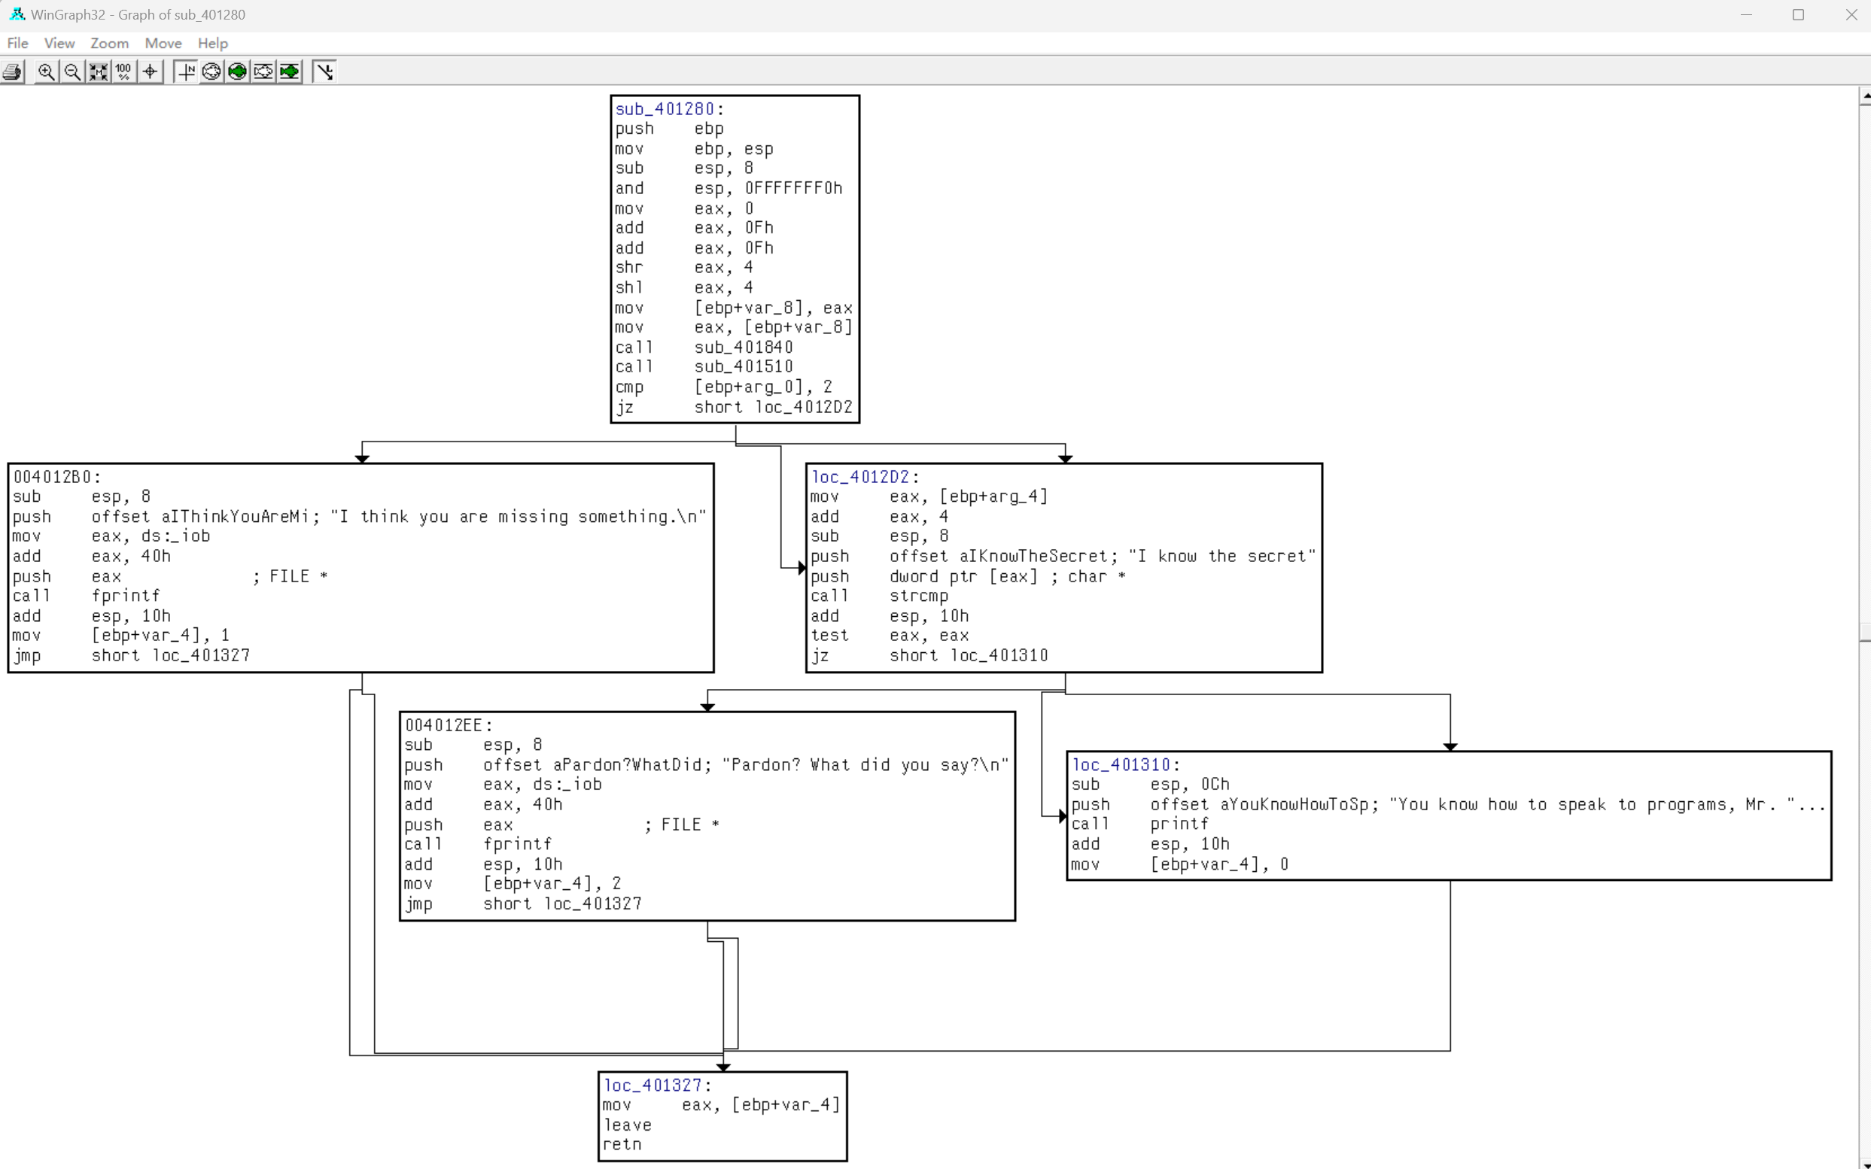
Task: Enable the white cartesian fisheye view icon
Action: point(263,72)
